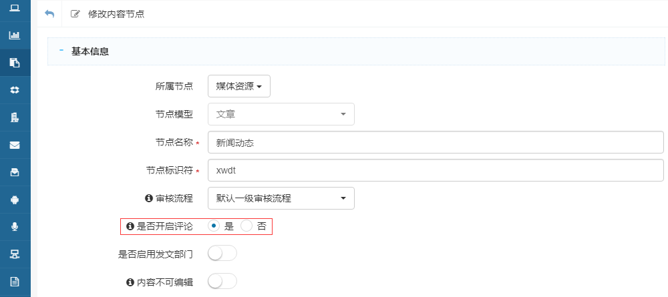Click the microphone sidebar icon
This screenshot has width=668, height=297.
pyautogui.click(x=14, y=226)
